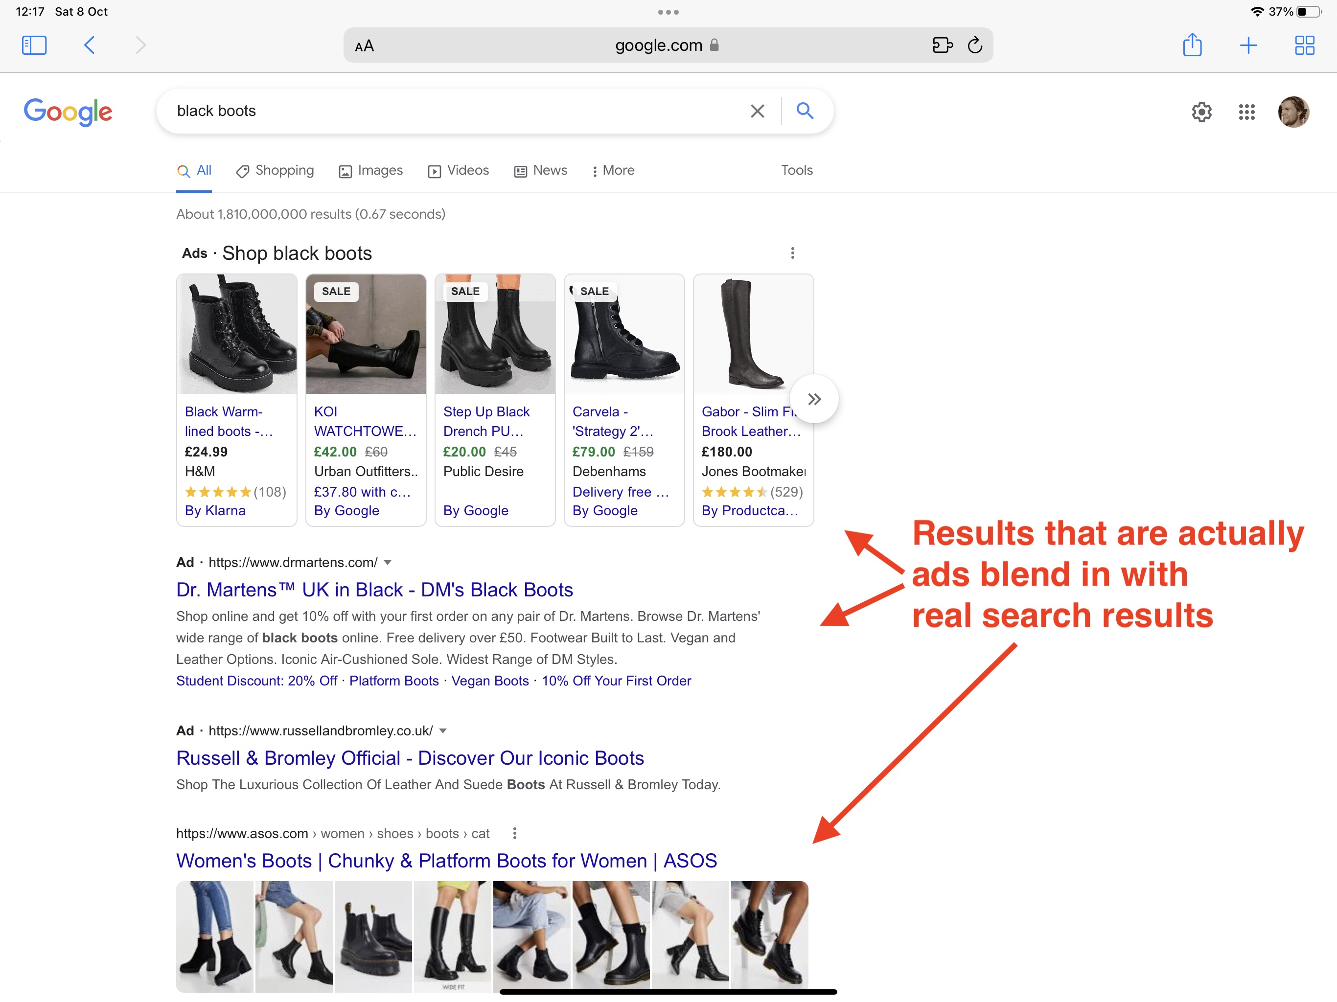Image resolution: width=1337 pixels, height=1002 pixels.
Task: Click Delivery free link under Debenhams
Action: tap(621, 492)
